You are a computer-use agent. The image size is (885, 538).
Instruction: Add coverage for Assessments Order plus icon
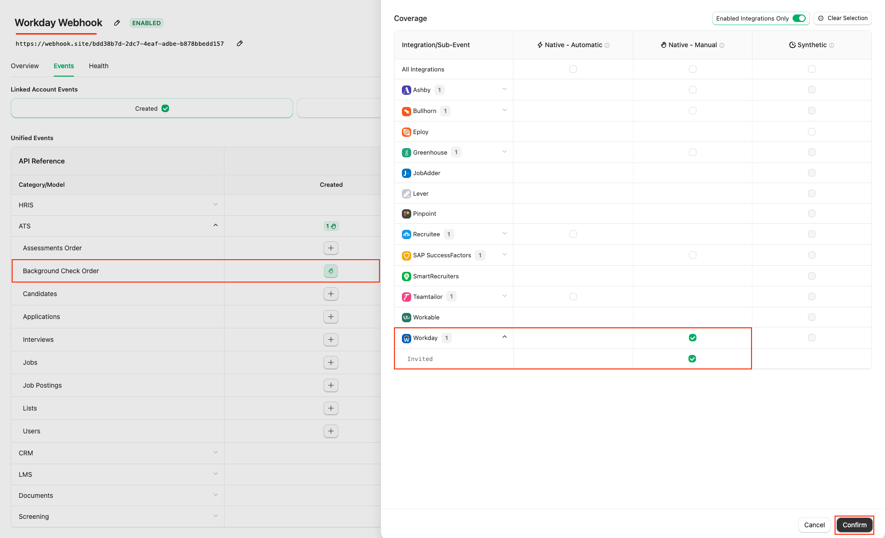pyautogui.click(x=331, y=248)
